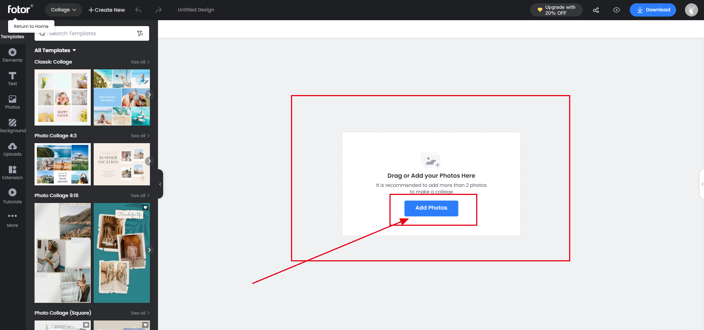Open the Background panel

12,126
